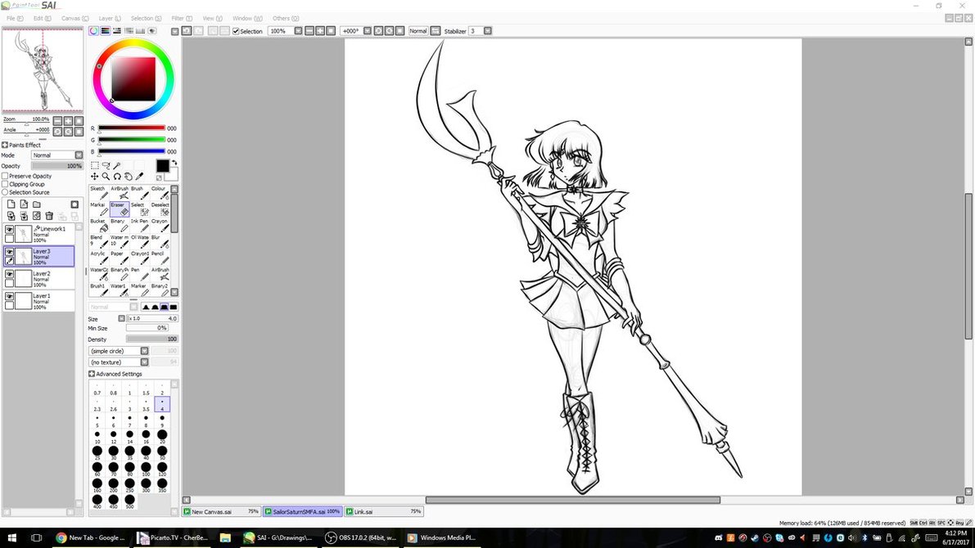
Task: Pick the eyedropper color picker tool
Action: coord(139,177)
